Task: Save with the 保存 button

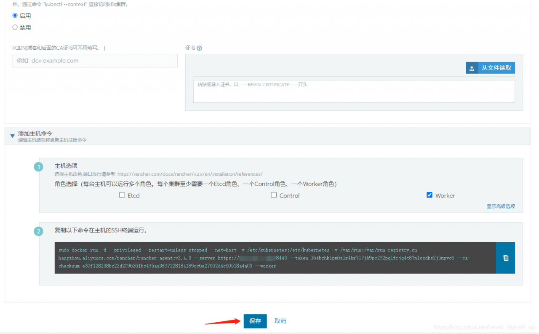Action: pos(255,321)
